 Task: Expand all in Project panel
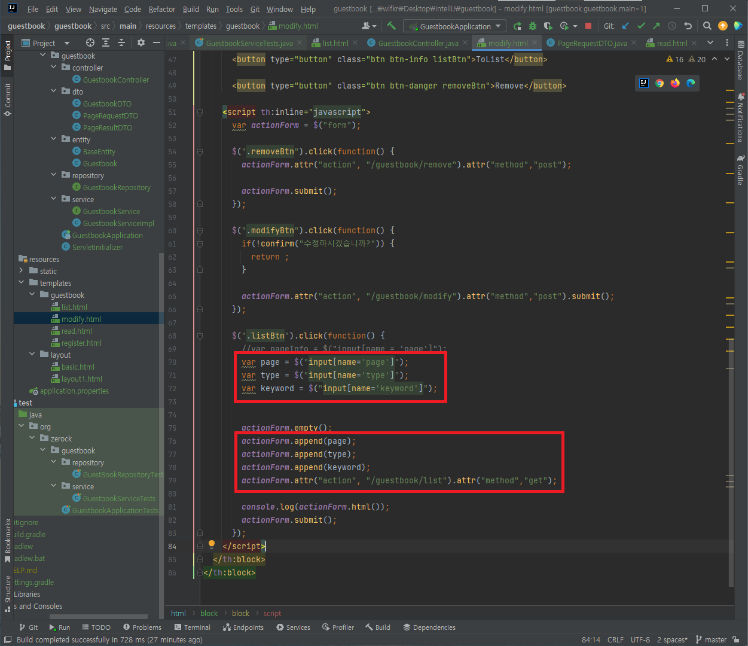[x=106, y=42]
